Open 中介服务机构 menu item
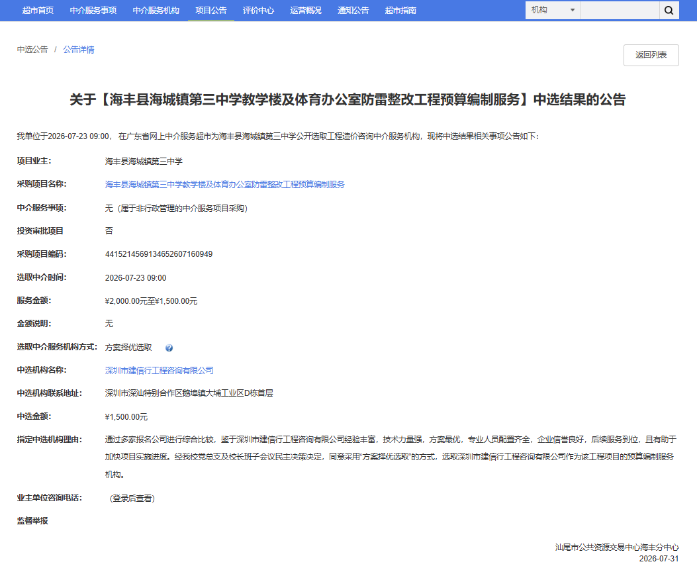 [156, 10]
